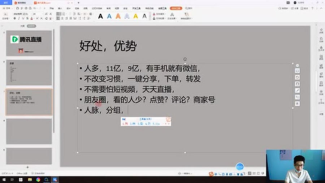This screenshot has height=183, width=325.
Task: Select the empty fourth slide thumbnail
Action: point(29,131)
